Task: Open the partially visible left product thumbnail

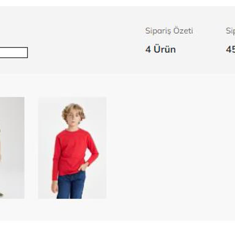Action: (12, 148)
